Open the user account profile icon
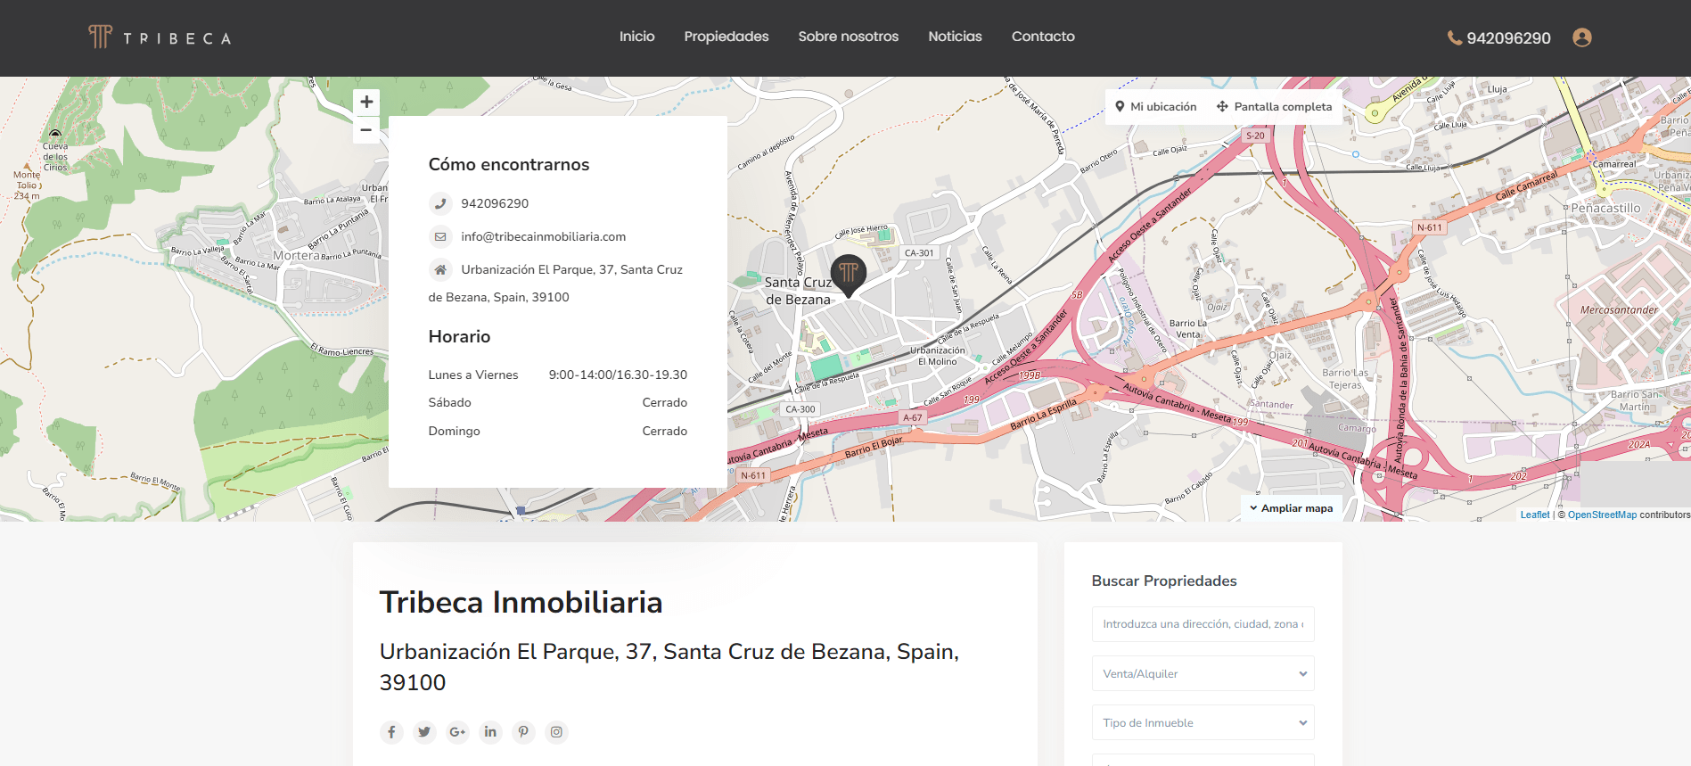1691x766 pixels. pyautogui.click(x=1582, y=37)
